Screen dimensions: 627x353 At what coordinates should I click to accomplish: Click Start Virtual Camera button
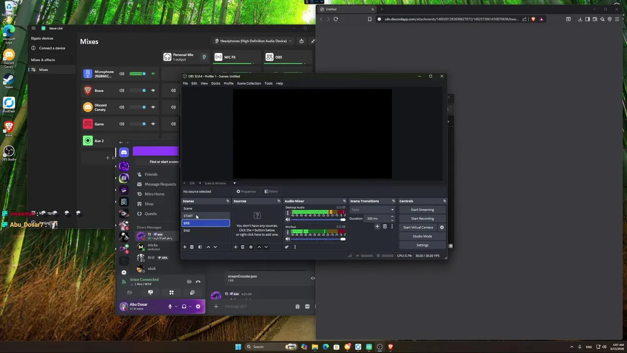tap(418, 227)
